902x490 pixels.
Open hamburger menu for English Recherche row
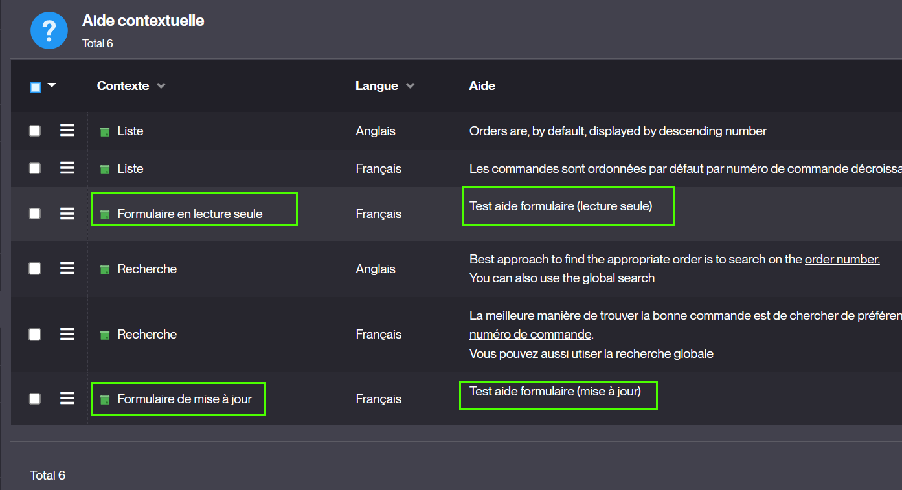coord(67,269)
